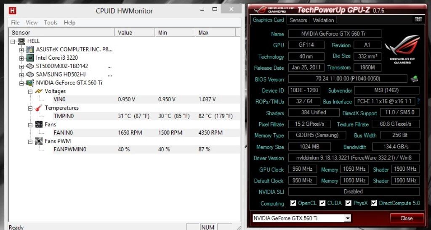Click the NVIDIA SLI Disabled field

[354, 192]
